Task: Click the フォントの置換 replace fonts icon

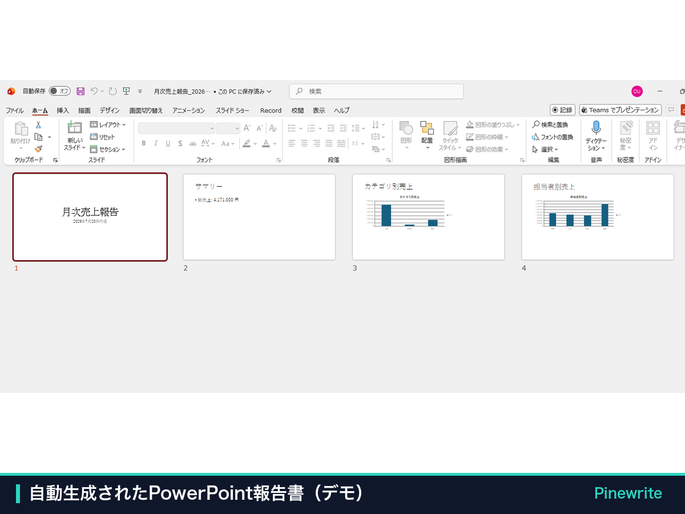Action: coord(536,137)
